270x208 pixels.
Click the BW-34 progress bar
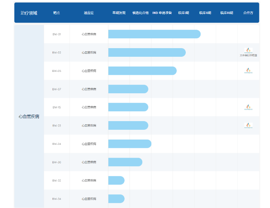[x=116, y=199]
